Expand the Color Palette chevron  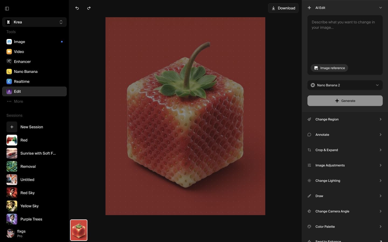pos(380,227)
